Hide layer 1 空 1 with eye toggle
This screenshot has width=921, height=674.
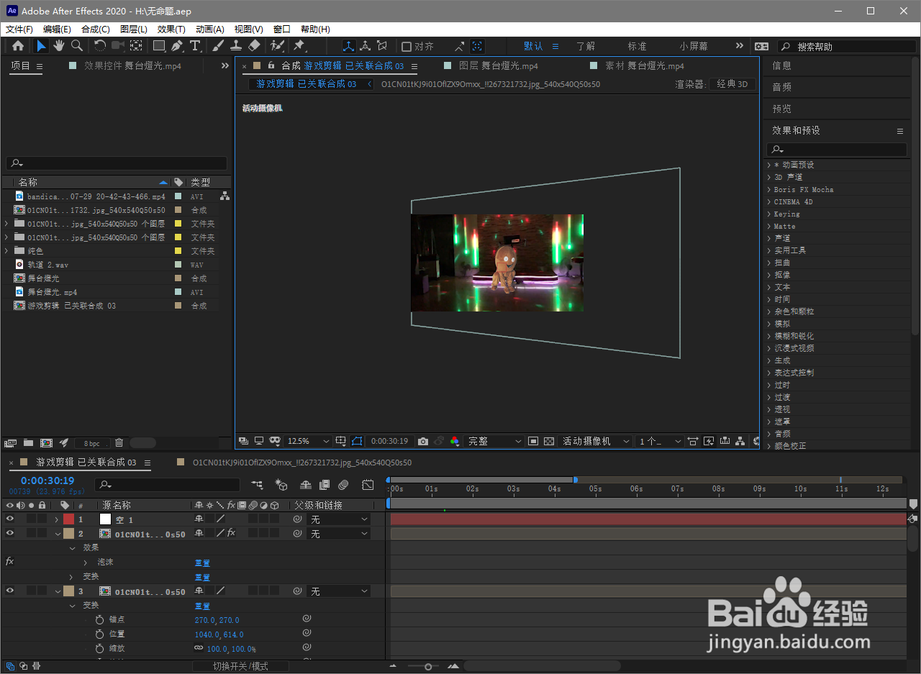coord(10,519)
